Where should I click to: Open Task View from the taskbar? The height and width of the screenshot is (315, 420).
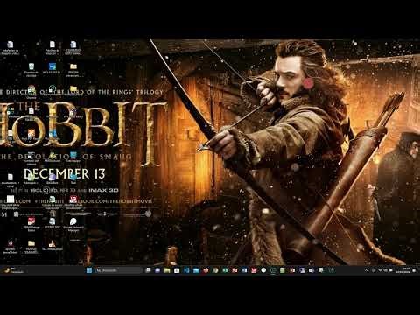(x=148, y=270)
